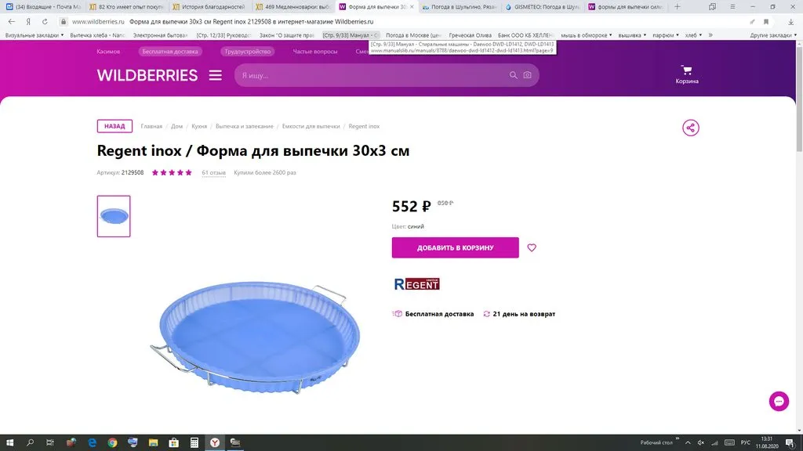Viewport: 803px width, 451px height.
Task: Open the chat support bubble
Action: point(779,402)
